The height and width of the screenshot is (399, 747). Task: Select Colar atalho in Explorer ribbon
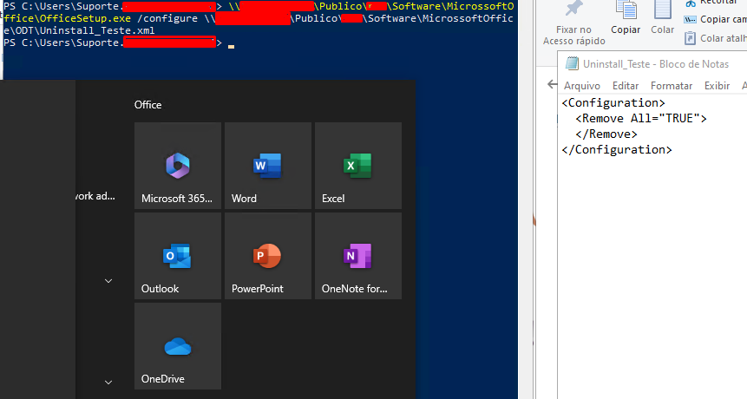click(715, 38)
